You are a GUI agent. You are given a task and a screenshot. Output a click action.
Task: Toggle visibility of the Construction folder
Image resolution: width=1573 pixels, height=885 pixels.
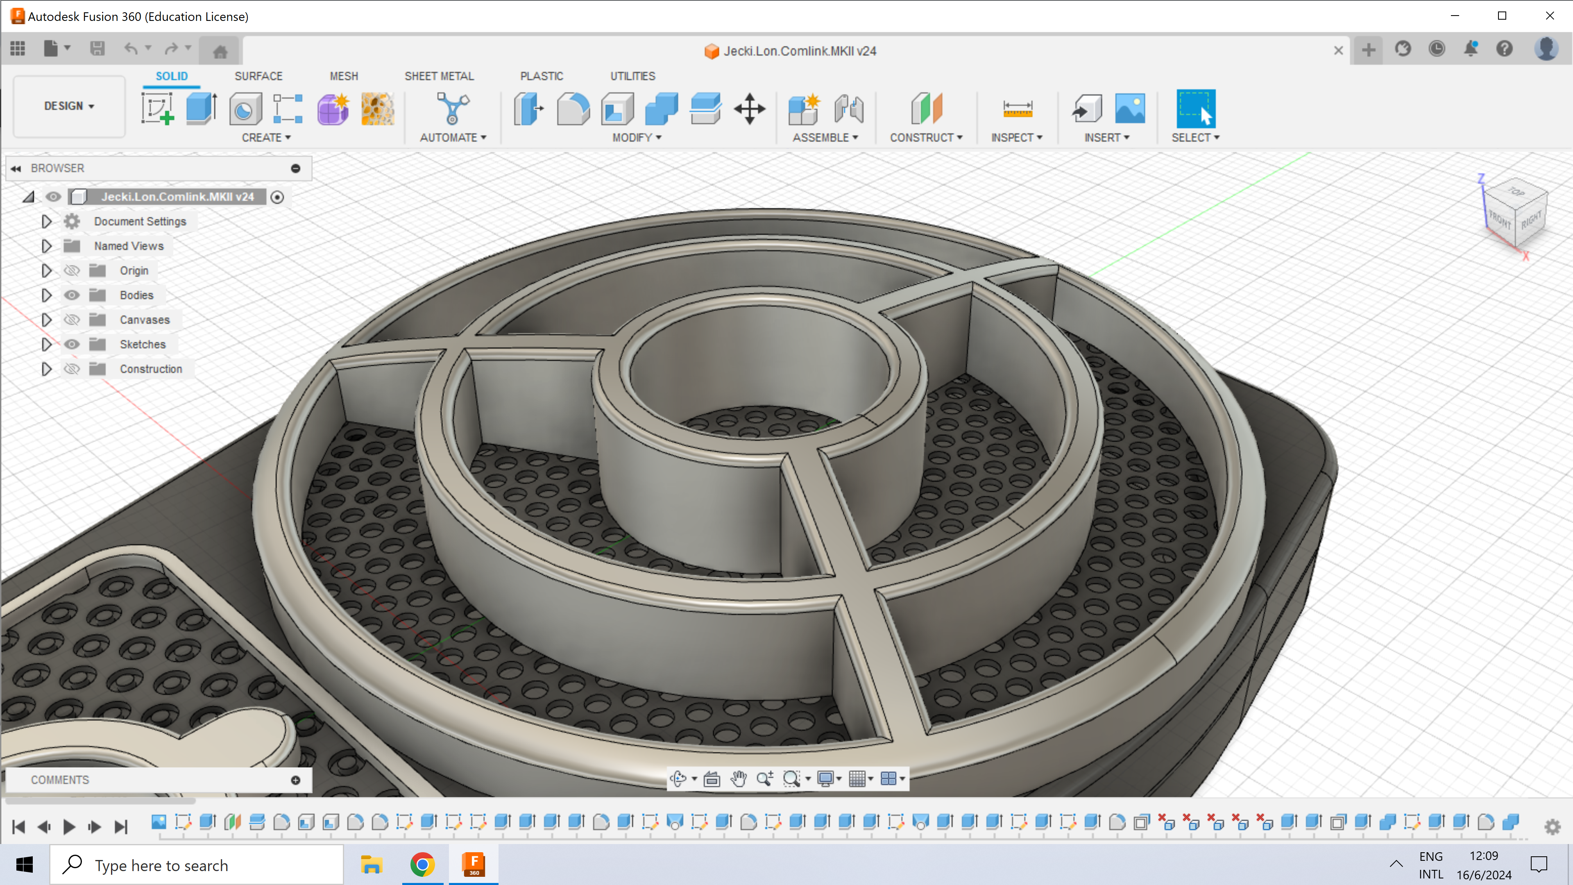[72, 369]
